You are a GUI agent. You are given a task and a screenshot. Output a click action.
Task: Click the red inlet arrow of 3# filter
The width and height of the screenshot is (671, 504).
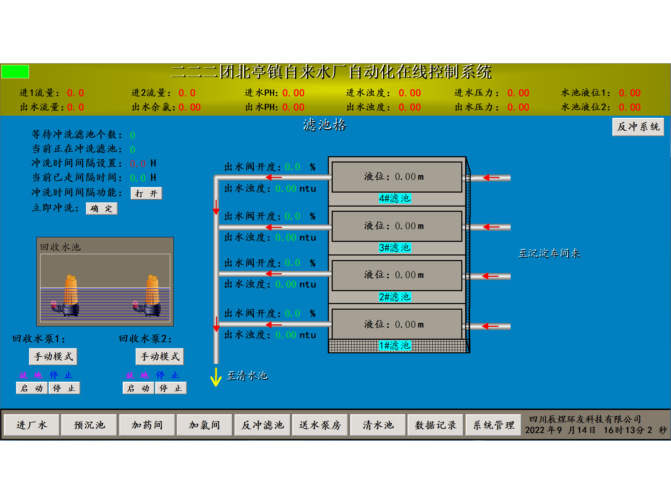491,227
